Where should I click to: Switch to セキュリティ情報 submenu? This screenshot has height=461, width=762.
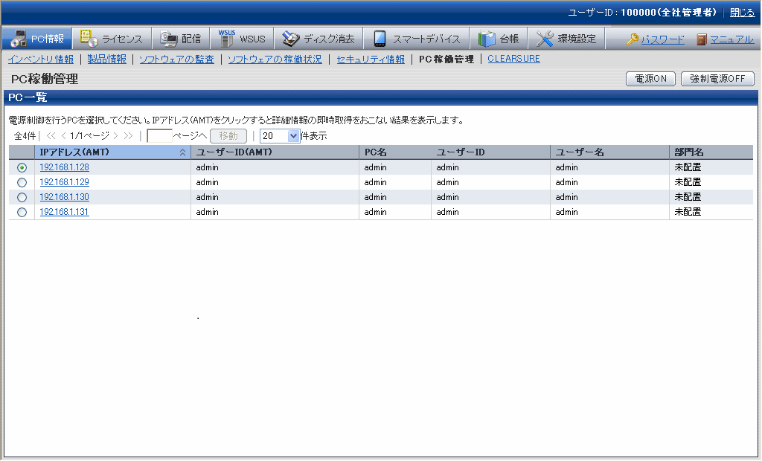point(371,59)
